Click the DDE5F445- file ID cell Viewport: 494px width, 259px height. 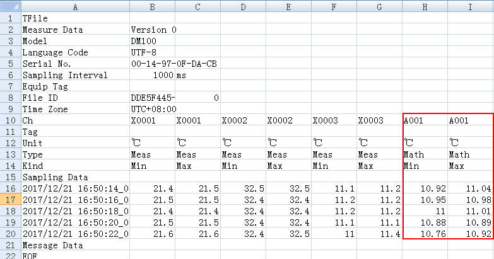pyautogui.click(x=152, y=98)
